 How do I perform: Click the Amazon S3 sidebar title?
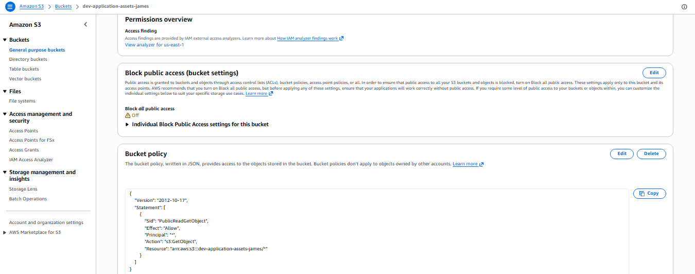pos(25,25)
